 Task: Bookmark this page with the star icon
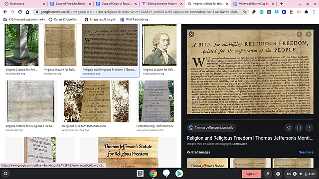point(245,12)
